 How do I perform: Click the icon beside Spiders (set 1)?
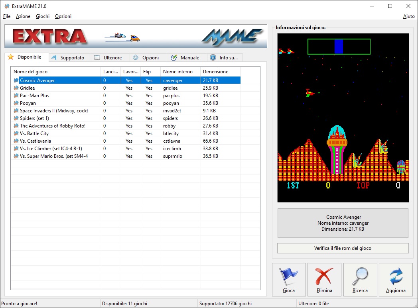click(x=16, y=118)
